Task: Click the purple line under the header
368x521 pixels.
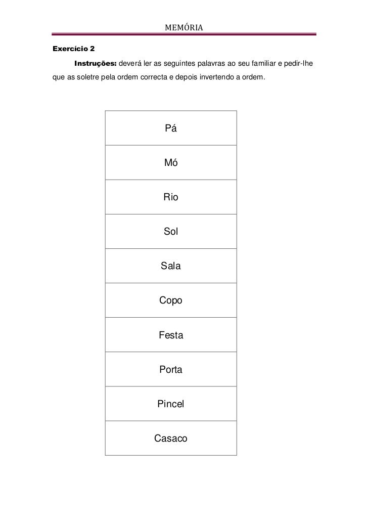Action: point(183,34)
